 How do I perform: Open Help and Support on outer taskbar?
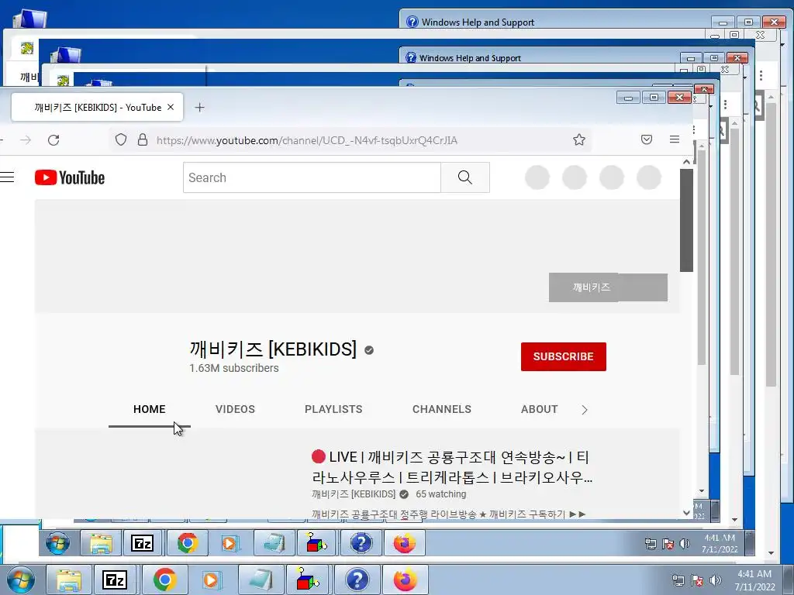tap(357, 580)
